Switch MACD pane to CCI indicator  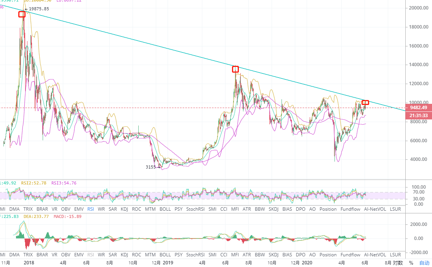point(224,254)
